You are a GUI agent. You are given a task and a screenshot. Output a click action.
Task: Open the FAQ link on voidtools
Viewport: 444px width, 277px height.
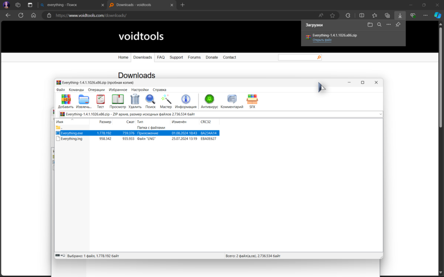161,57
